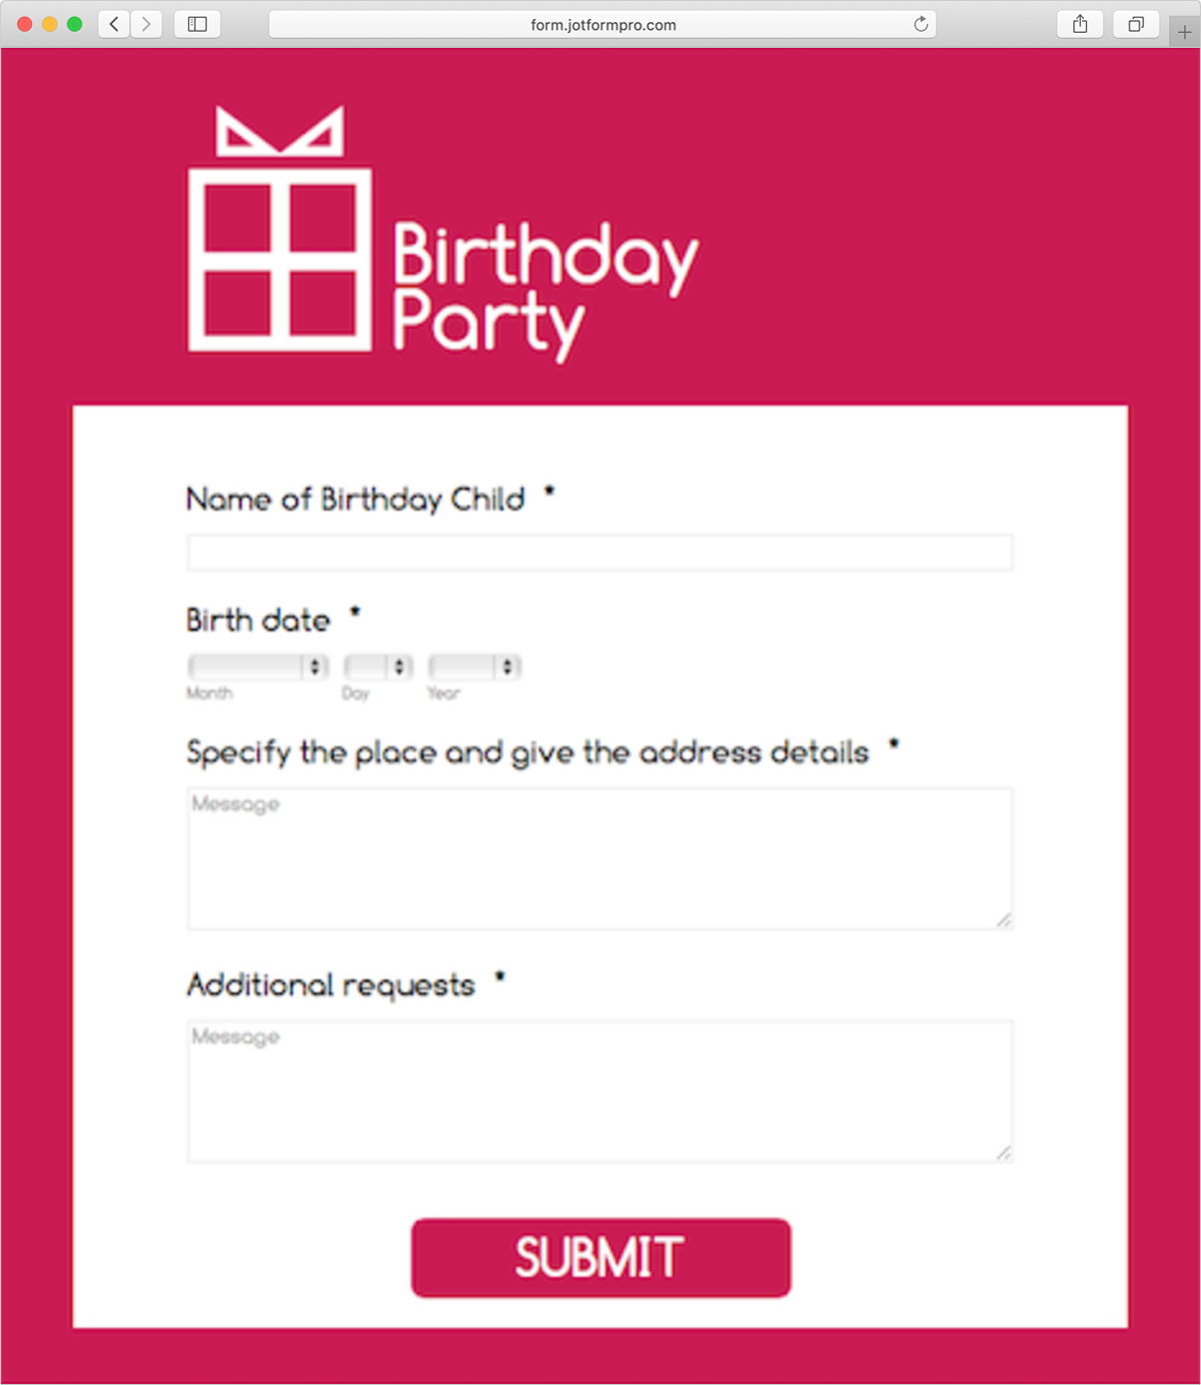Click the yellow minimize window button
The image size is (1201, 1385).
tap(49, 24)
